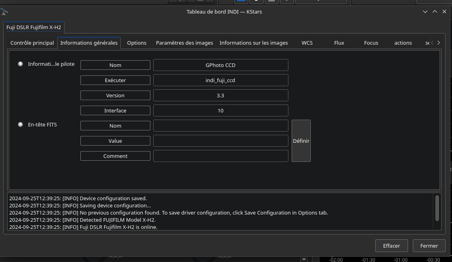Click the indi_fuji_ccd Exécuter value
Viewport: 452px width, 262px height.
click(x=220, y=80)
